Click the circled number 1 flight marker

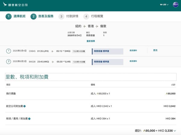(8, 51)
